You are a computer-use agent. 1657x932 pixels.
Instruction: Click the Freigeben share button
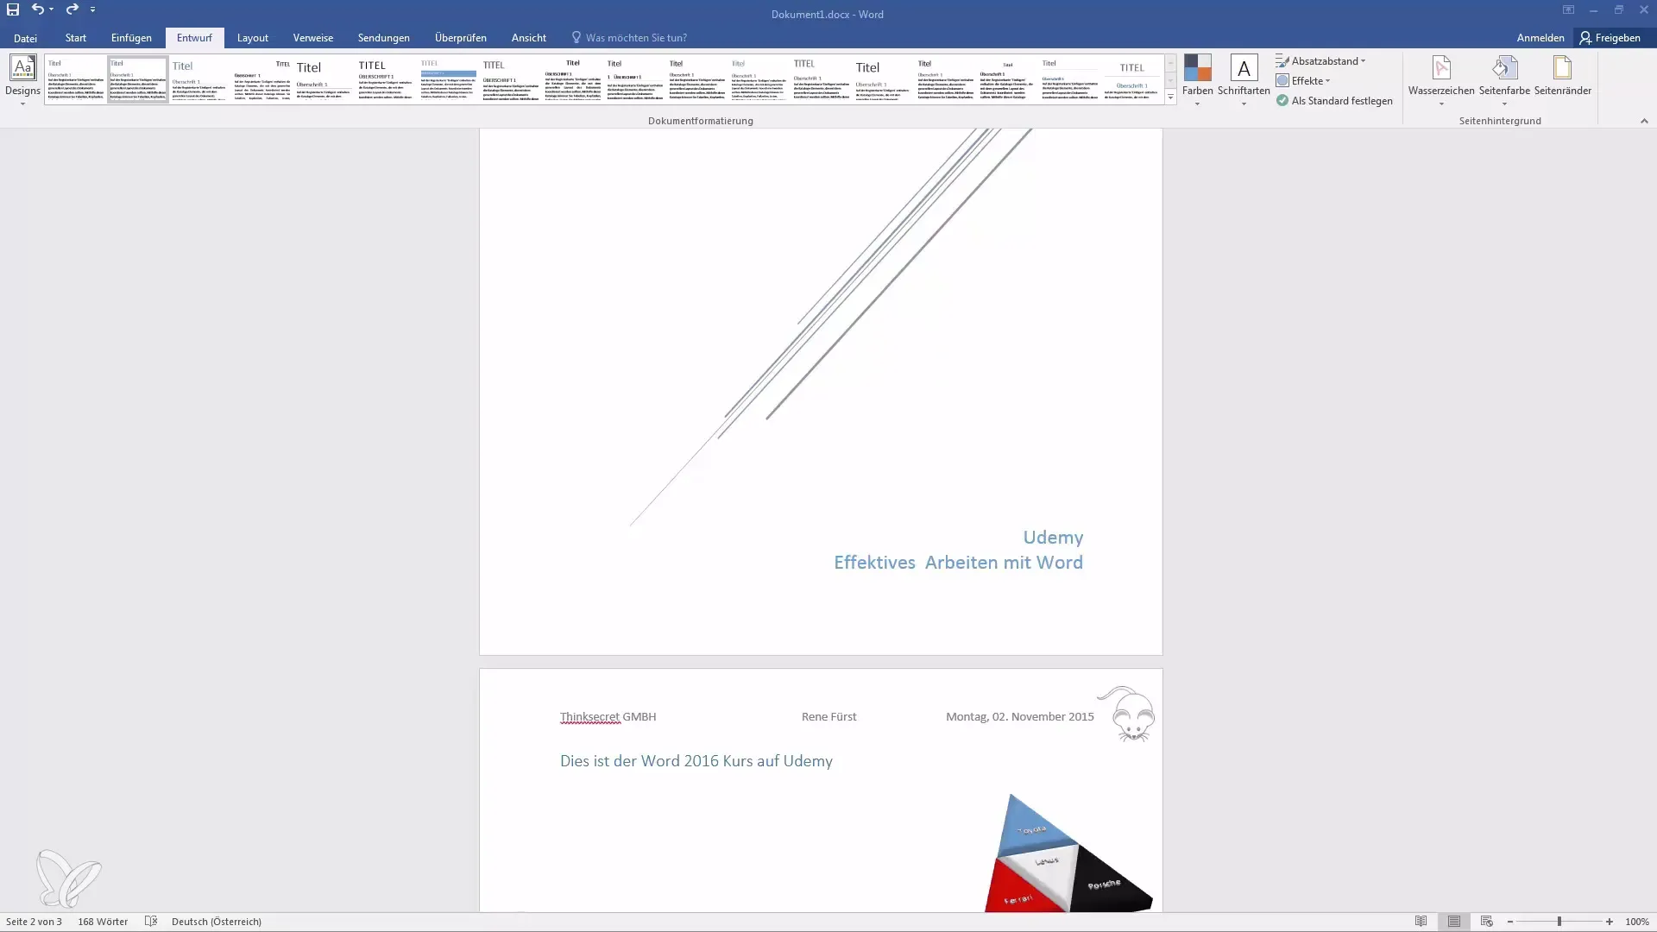(x=1610, y=38)
